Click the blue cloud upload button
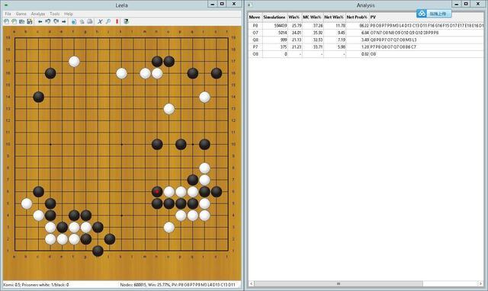 [x=434, y=14]
